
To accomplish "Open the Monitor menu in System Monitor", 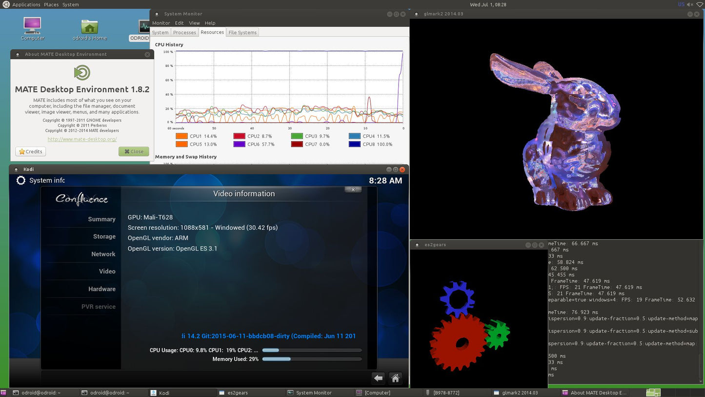I will (161, 23).
